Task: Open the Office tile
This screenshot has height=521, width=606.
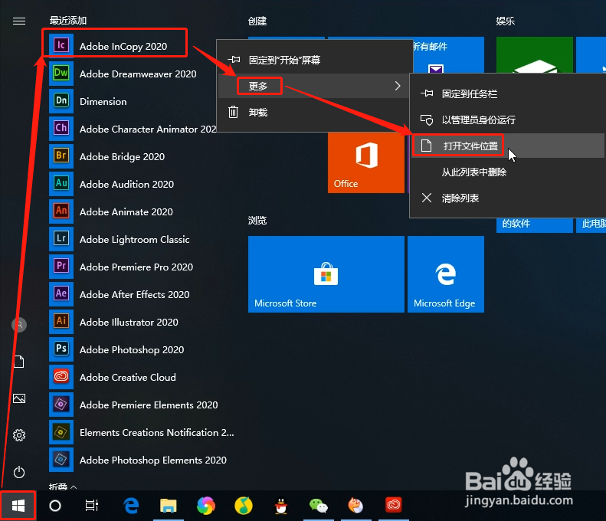Action: 366,162
